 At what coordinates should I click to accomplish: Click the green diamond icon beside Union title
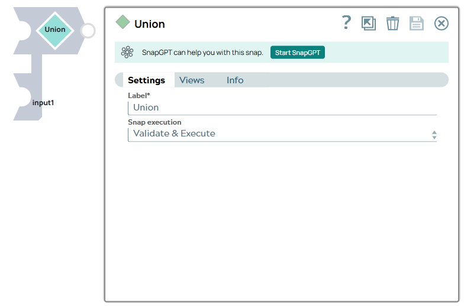click(123, 23)
